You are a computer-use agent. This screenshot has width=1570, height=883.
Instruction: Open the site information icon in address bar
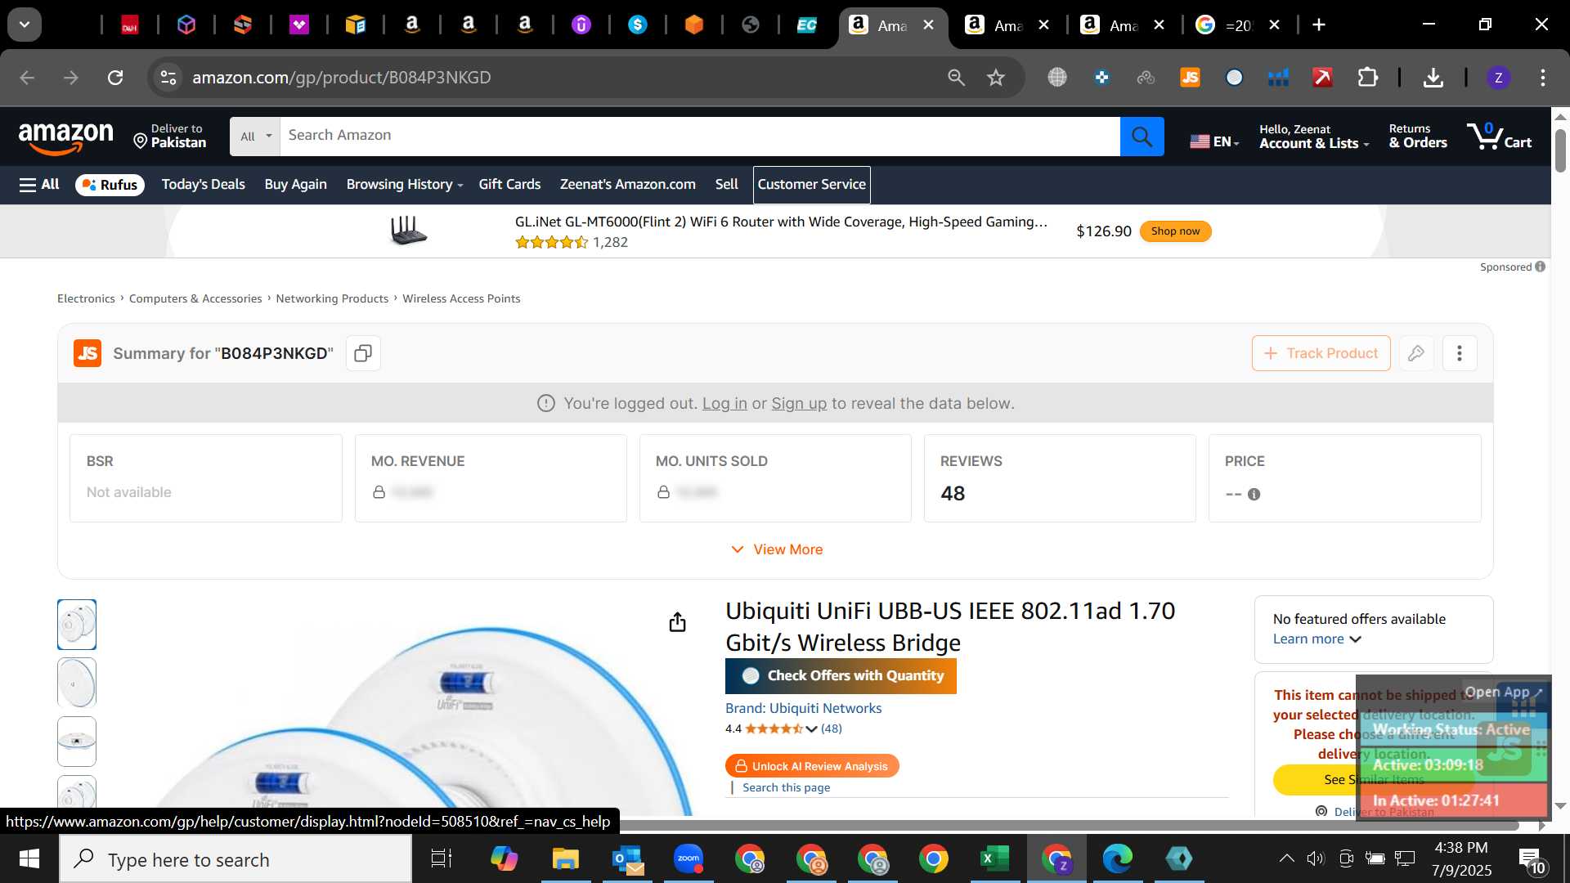click(168, 78)
